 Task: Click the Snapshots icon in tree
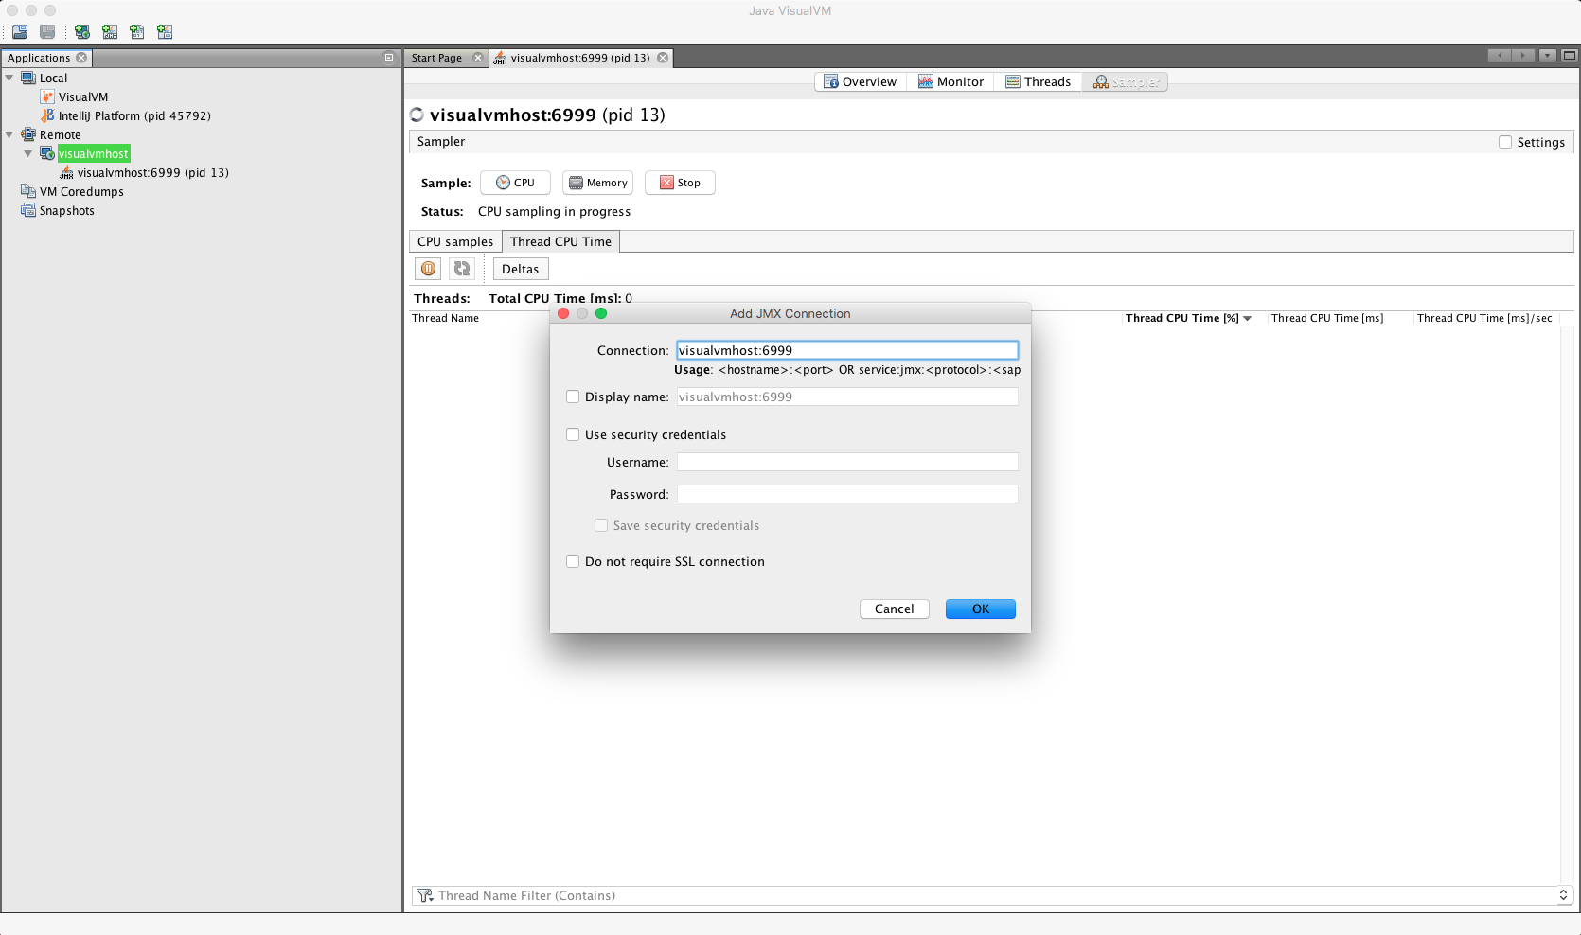pos(28,210)
